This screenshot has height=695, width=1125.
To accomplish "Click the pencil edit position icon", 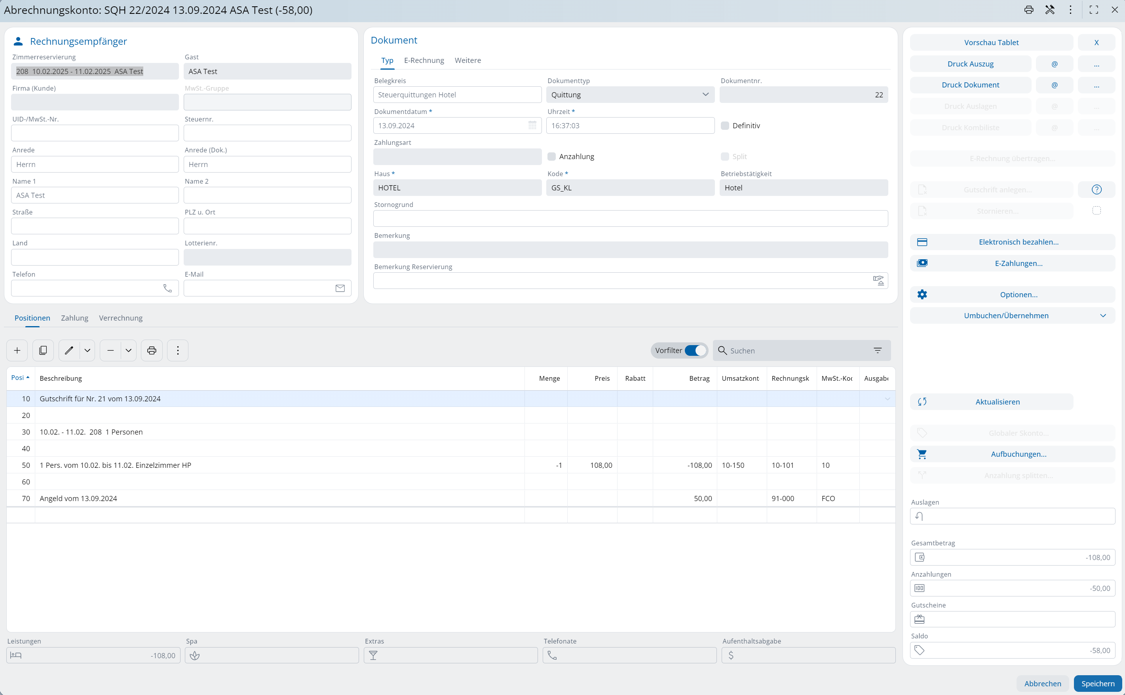I will [69, 351].
